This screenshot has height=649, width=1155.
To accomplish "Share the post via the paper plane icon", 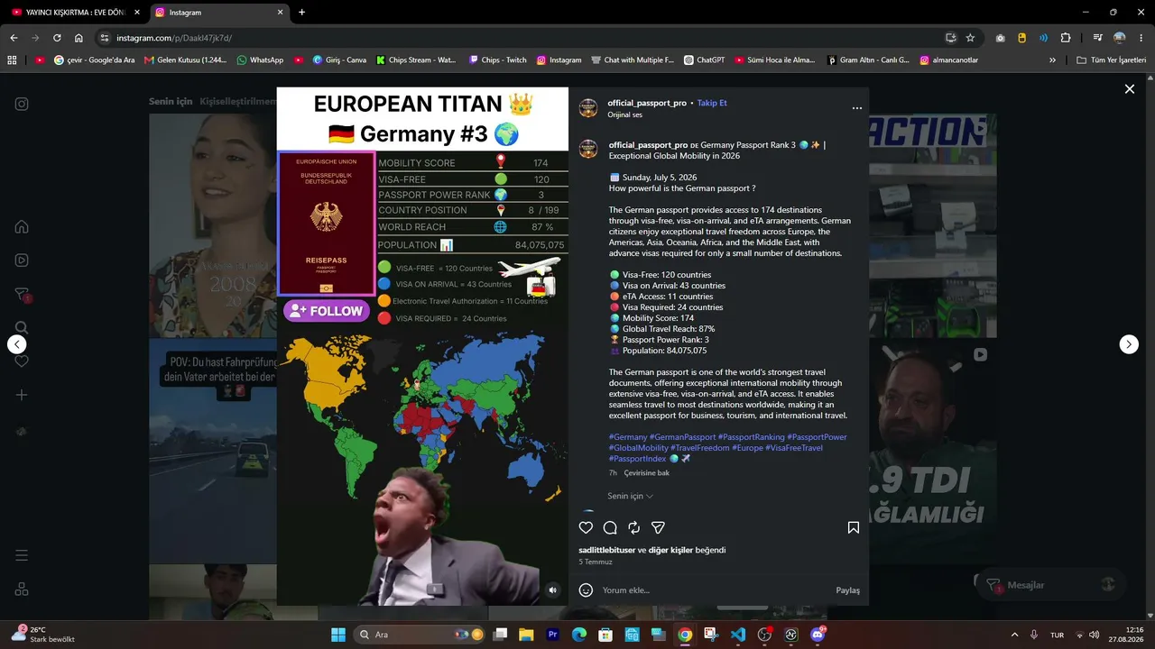I will pos(658,527).
